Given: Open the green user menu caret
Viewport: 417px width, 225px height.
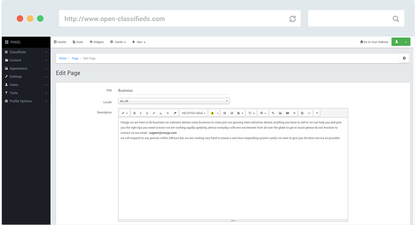Looking at the screenshot, I should (406, 42).
